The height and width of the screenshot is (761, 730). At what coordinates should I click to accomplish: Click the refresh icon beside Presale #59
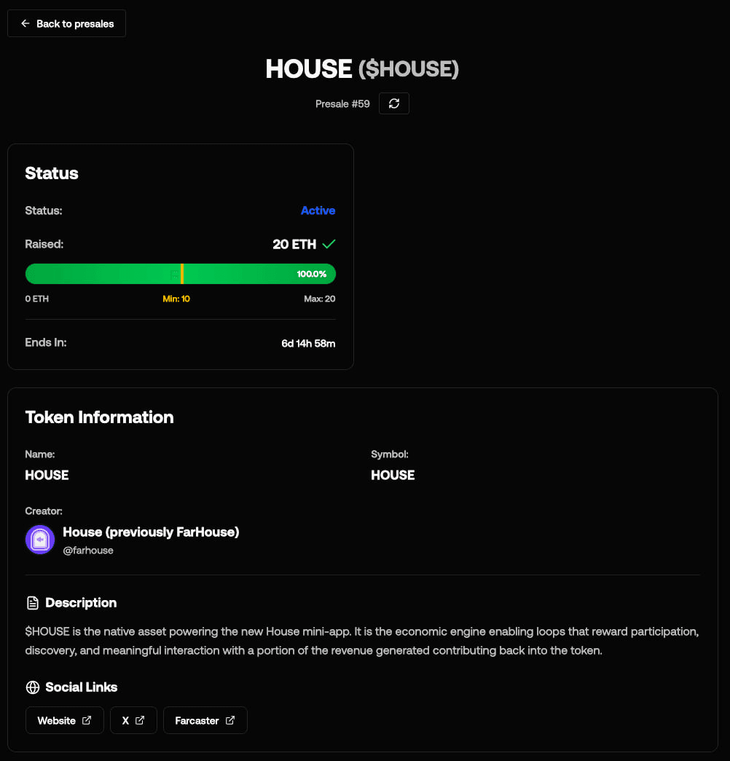pyautogui.click(x=394, y=103)
